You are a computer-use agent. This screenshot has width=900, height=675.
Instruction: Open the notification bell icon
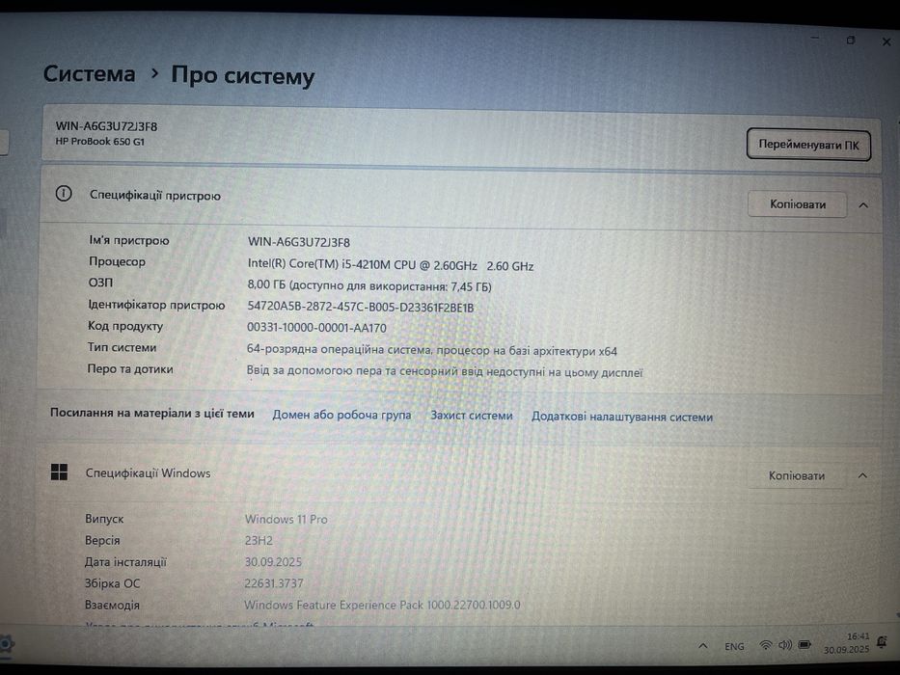[x=883, y=642]
